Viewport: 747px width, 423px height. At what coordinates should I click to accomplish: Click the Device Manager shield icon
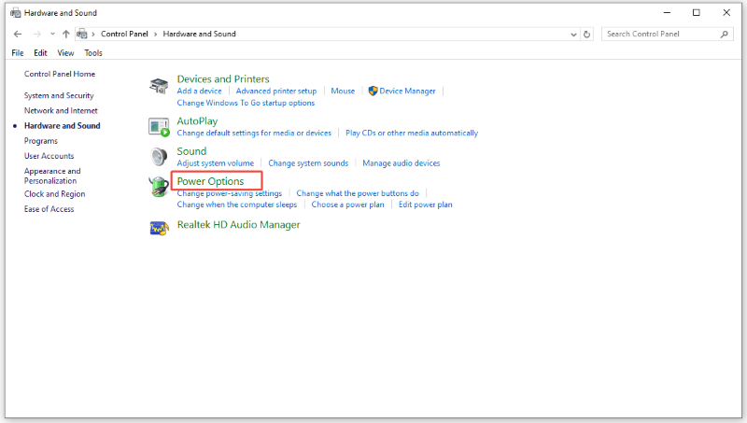(x=373, y=91)
